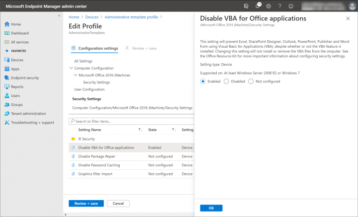Open the notifications bell
The height and width of the screenshot is (217, 358).
coord(258,6)
